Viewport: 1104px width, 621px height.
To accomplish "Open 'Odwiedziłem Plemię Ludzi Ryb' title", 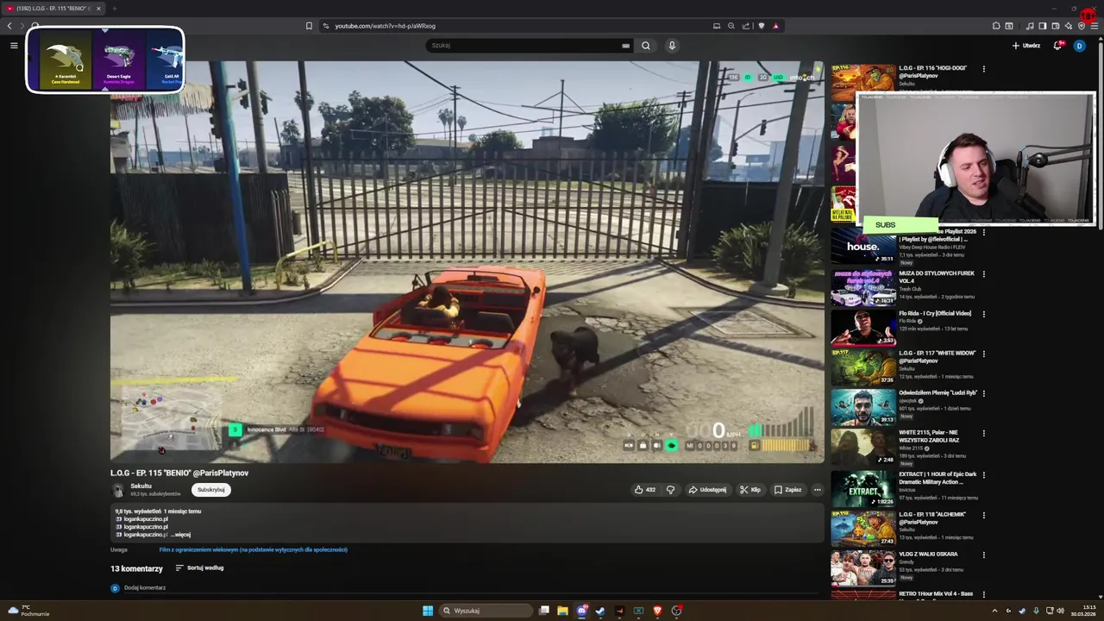I will pyautogui.click(x=938, y=393).
